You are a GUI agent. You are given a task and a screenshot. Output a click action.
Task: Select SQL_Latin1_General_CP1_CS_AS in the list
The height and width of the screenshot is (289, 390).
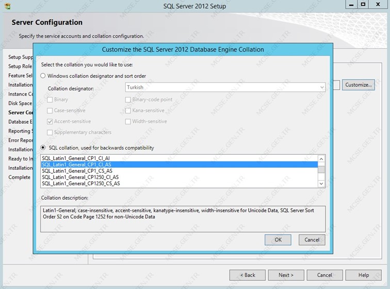tap(180, 171)
